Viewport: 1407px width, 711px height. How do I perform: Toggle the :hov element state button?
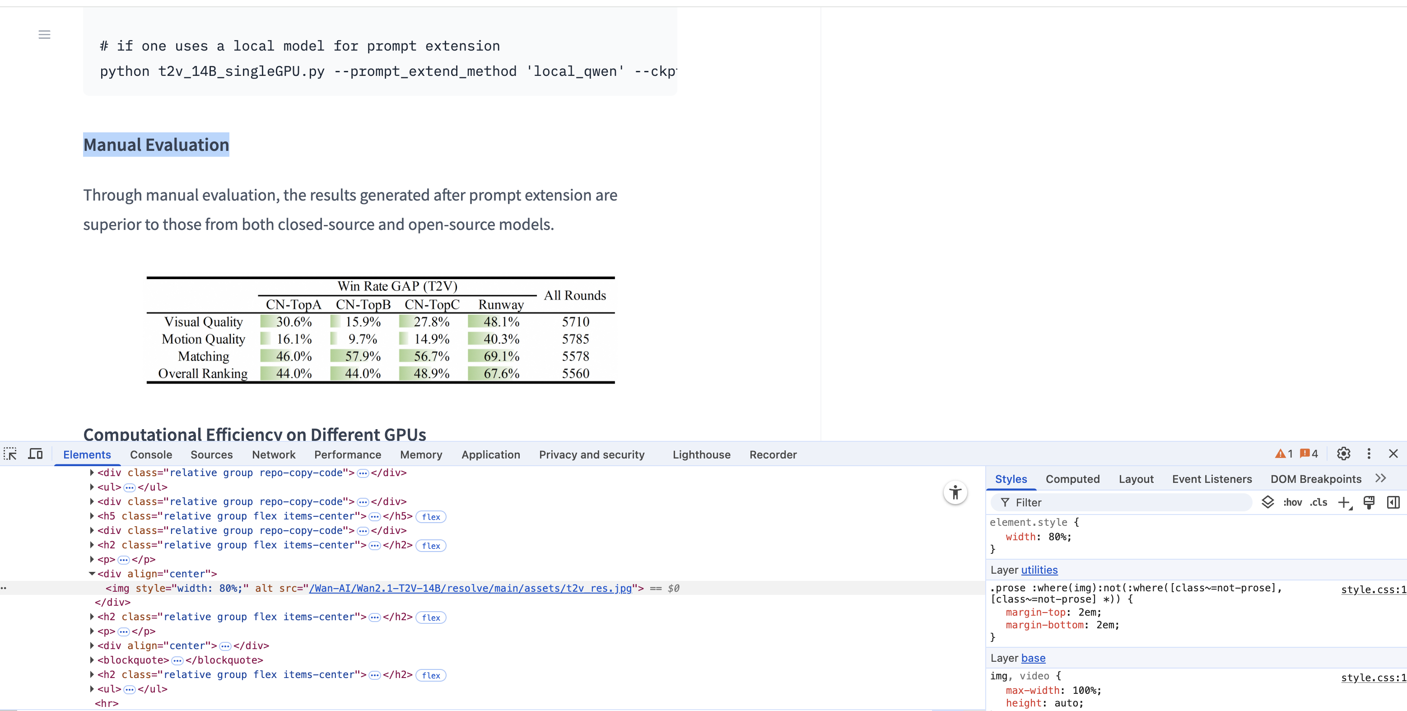(x=1292, y=502)
